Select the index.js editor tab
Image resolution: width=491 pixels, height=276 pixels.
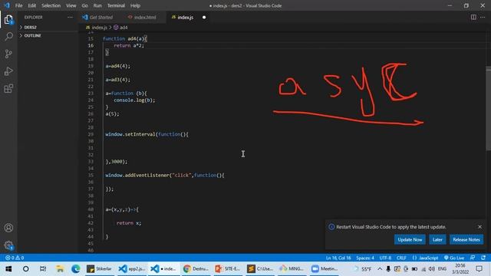185,17
